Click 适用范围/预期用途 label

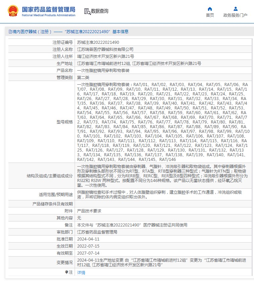[56, 194]
